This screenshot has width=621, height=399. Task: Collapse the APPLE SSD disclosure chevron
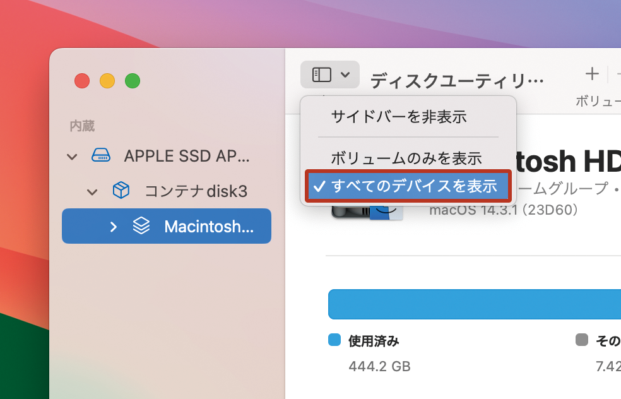click(x=72, y=157)
